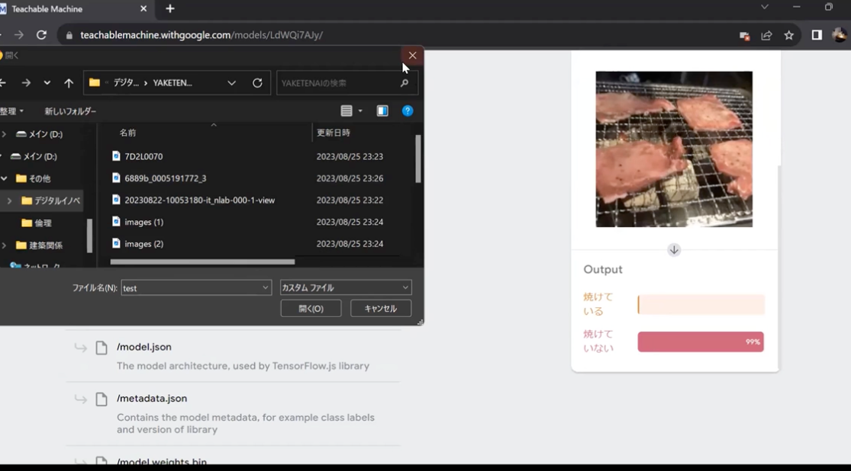Open the file name history dropdown

265,288
